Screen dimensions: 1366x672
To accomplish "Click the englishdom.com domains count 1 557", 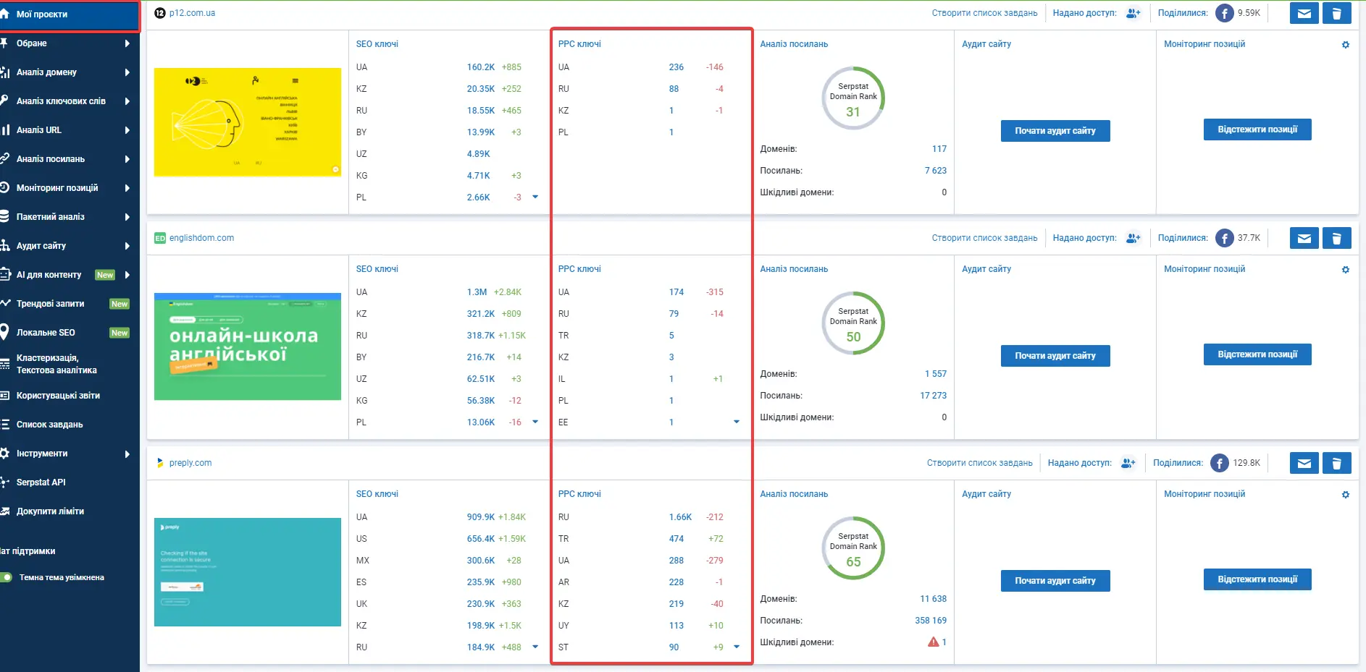I will [x=936, y=374].
